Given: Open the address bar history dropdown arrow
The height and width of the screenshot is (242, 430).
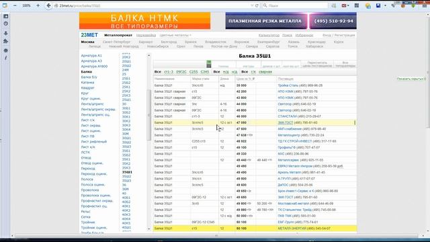Looking at the screenshot, I should [252, 5].
